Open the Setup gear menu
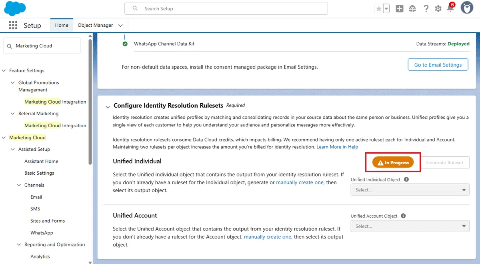480x264 pixels. [438, 8]
